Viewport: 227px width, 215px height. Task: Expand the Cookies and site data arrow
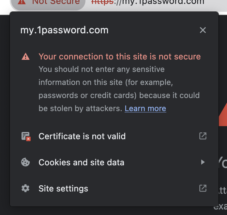tap(203, 162)
